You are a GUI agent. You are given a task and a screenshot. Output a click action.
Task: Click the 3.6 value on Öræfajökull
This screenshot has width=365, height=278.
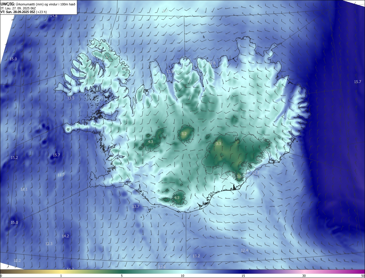239,176
